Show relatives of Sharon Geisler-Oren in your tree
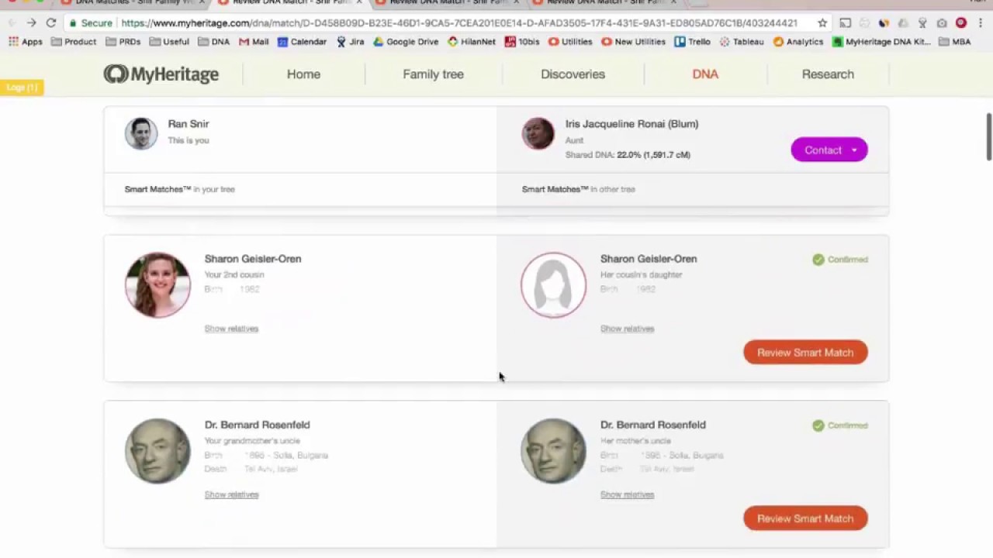The height and width of the screenshot is (558, 993). coord(231,329)
